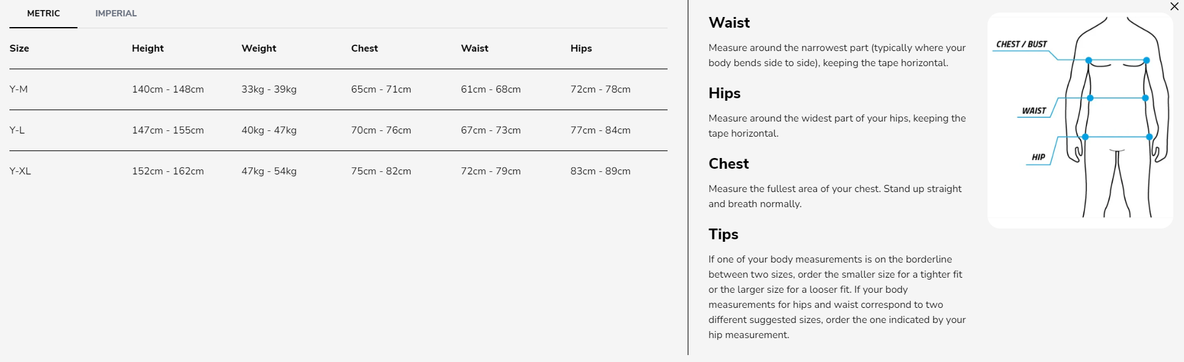Viewport: 1184px width, 362px height.
Task: Select the Y-L size row label
Action: [17, 130]
